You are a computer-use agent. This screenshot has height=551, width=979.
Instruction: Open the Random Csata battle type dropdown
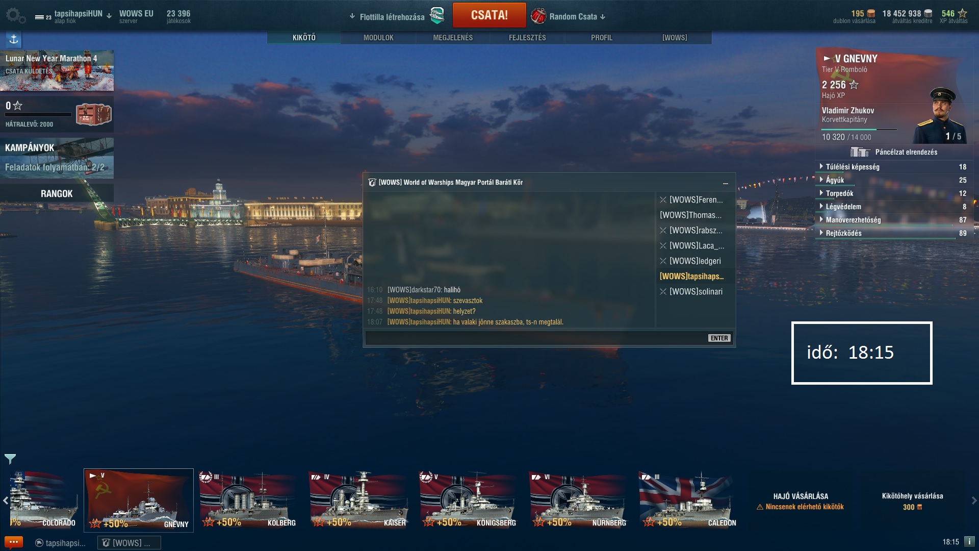pyautogui.click(x=568, y=16)
